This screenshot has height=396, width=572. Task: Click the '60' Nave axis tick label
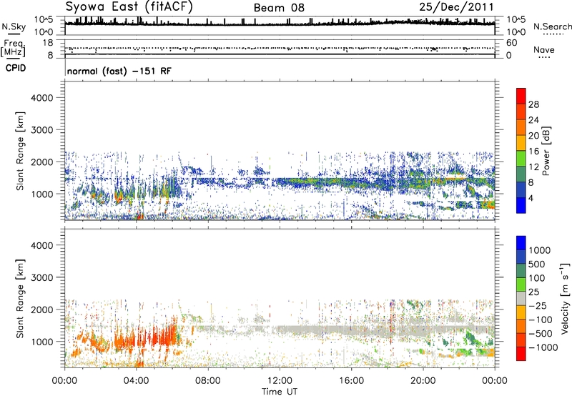511,43
